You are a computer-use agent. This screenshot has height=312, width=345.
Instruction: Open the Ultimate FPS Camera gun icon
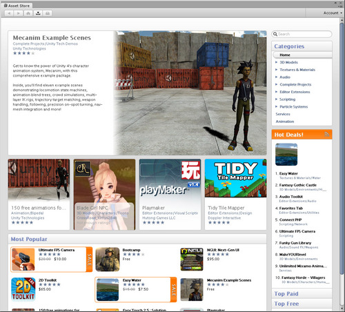point(23,260)
